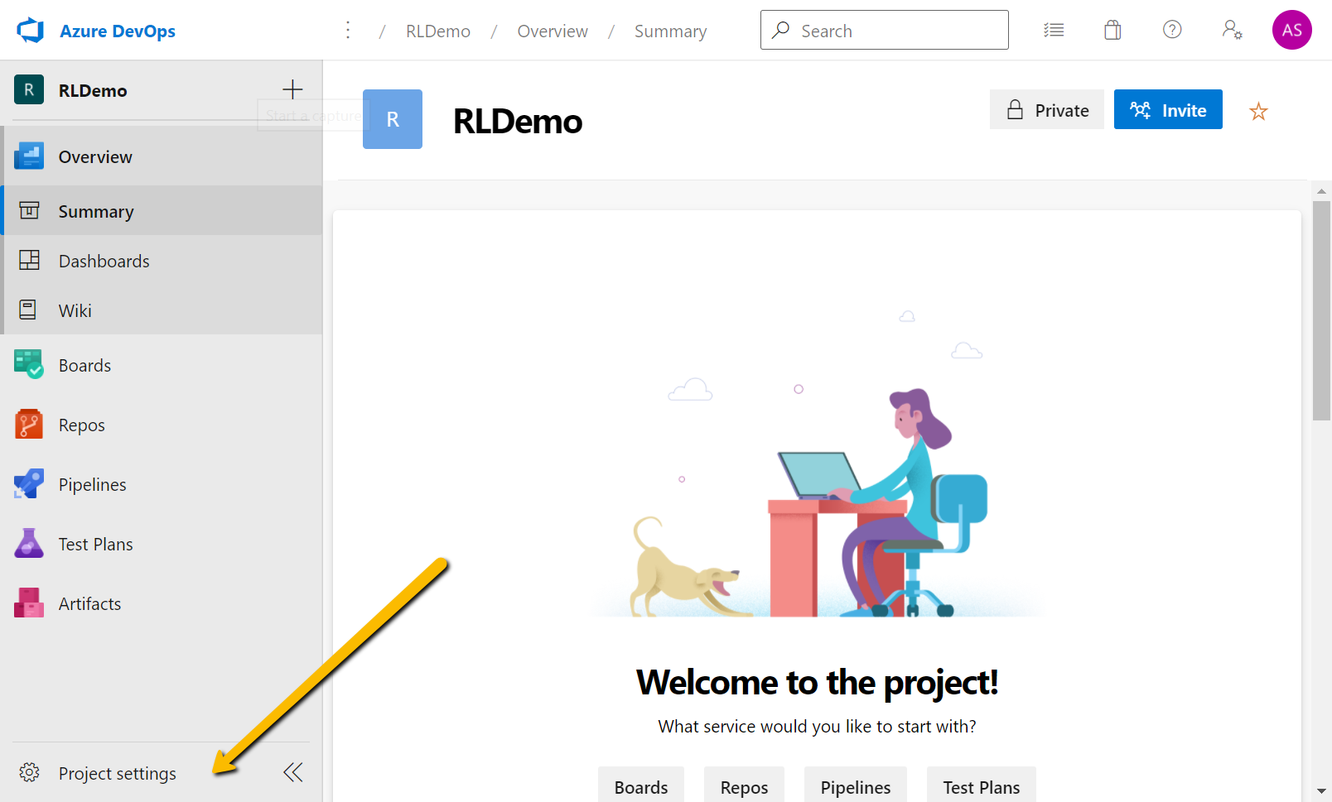The height and width of the screenshot is (802, 1332).
Task: Click the RLDemo project tile in sidebar
Action: [x=29, y=89]
